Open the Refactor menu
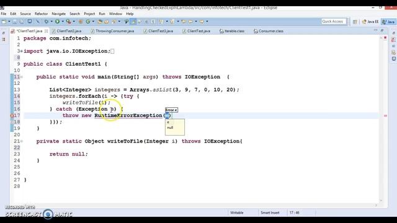Image resolution: width=397 pixels, height=223 pixels. (41, 14)
